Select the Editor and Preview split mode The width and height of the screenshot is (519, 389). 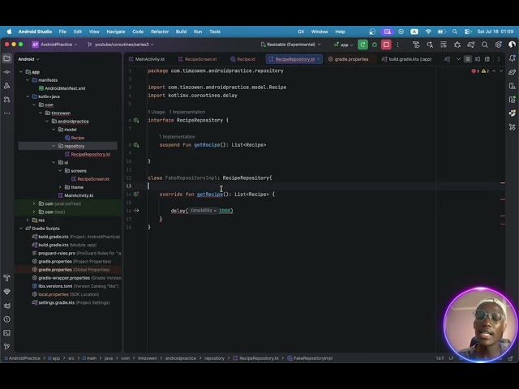click(x=478, y=59)
